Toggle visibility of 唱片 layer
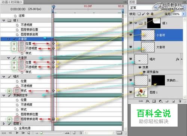The height and width of the screenshot is (136, 187). click(131, 59)
